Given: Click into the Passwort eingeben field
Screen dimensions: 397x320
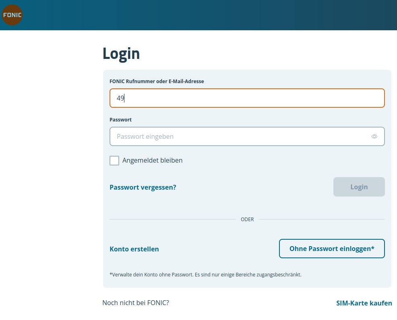Looking at the screenshot, I should point(242,136).
